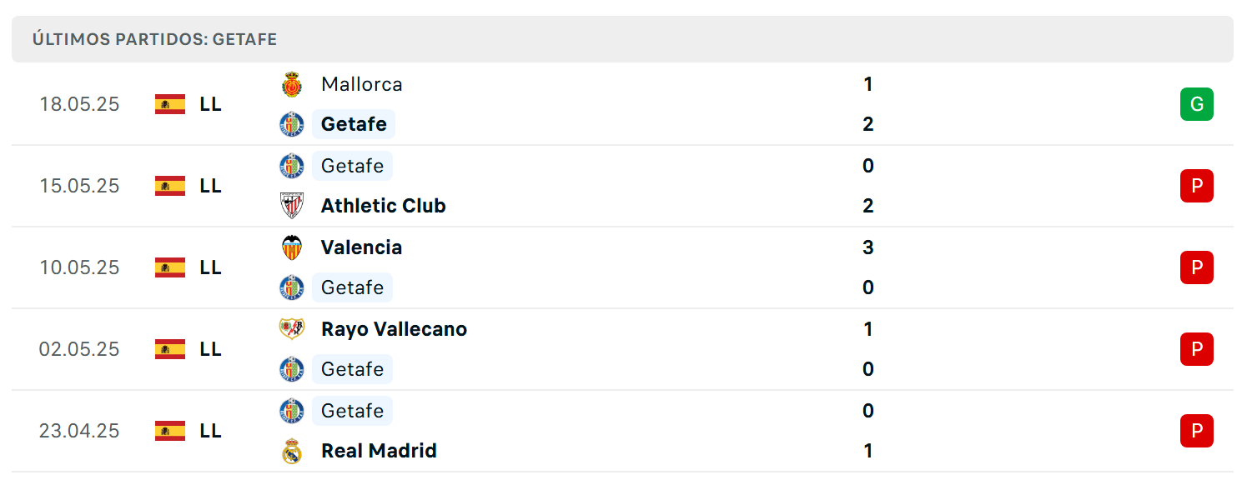Click the Rayo Vallecano crest icon
1247x485 pixels.
291,329
